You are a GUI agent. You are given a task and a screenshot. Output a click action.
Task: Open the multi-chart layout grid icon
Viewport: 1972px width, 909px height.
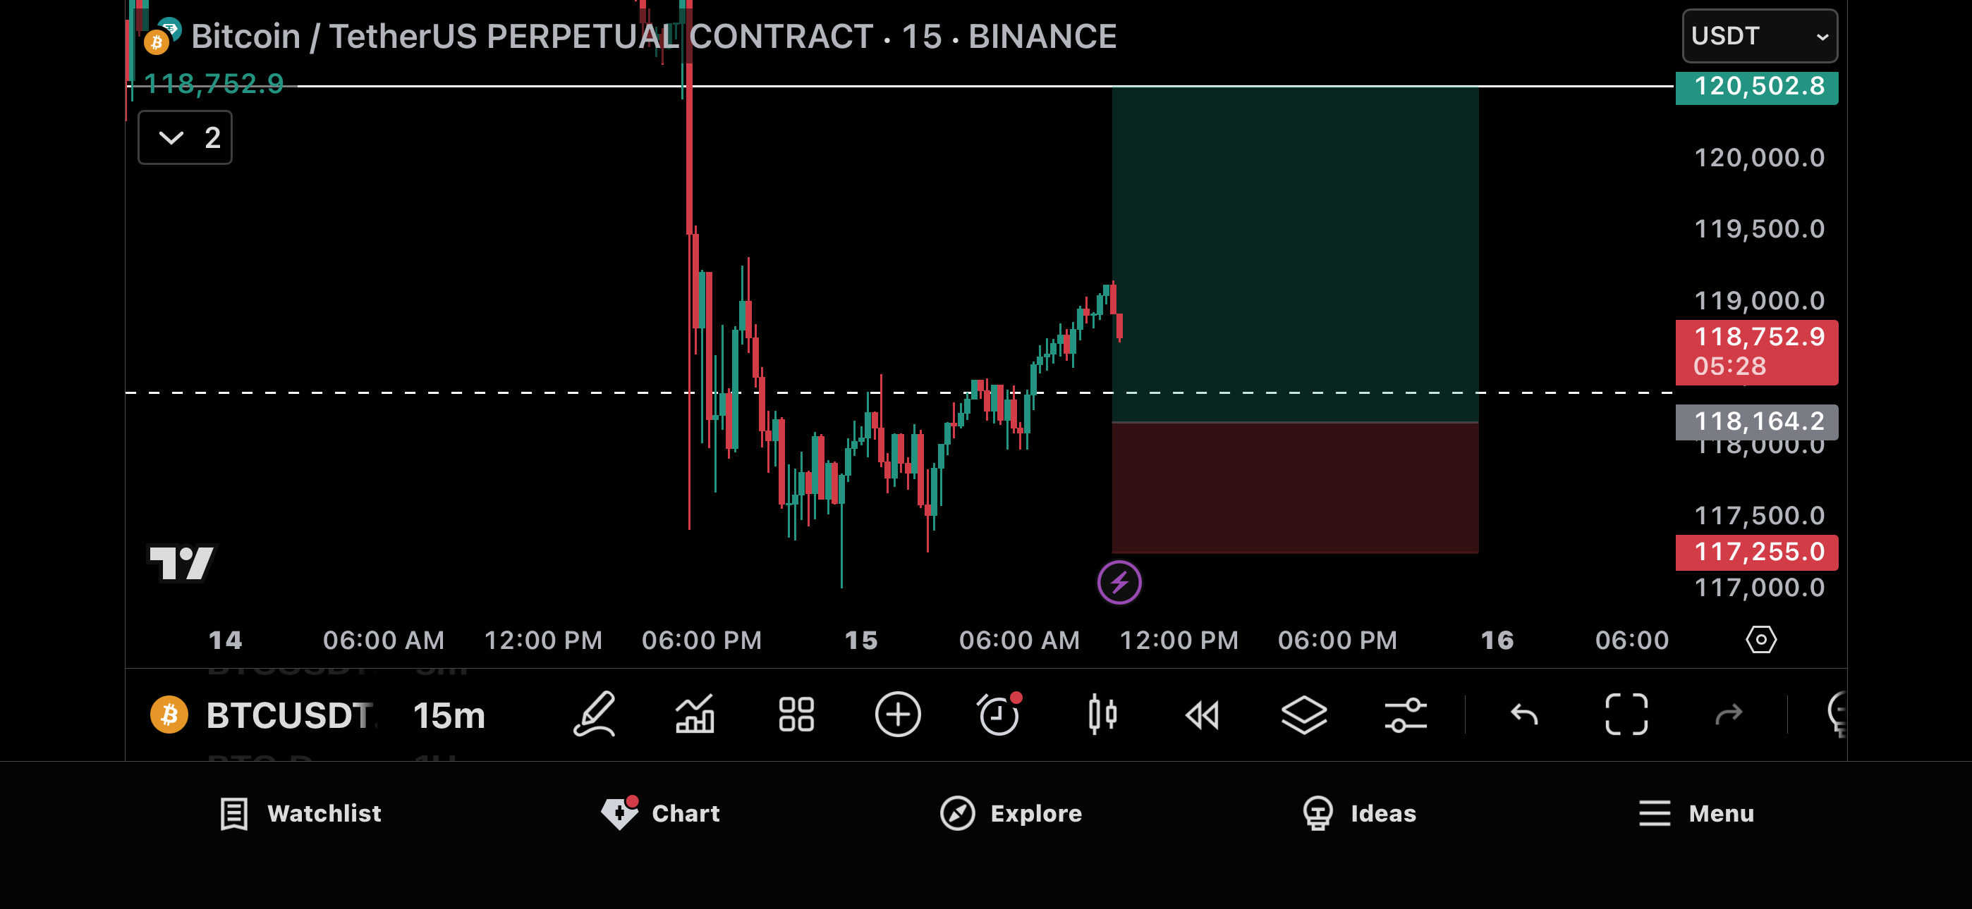[x=796, y=715]
